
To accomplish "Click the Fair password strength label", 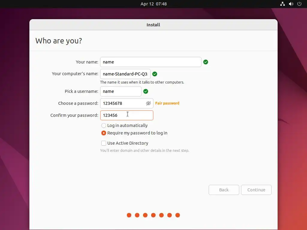I will point(167,103).
